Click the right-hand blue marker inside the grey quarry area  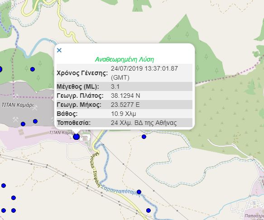[x=35, y=121]
